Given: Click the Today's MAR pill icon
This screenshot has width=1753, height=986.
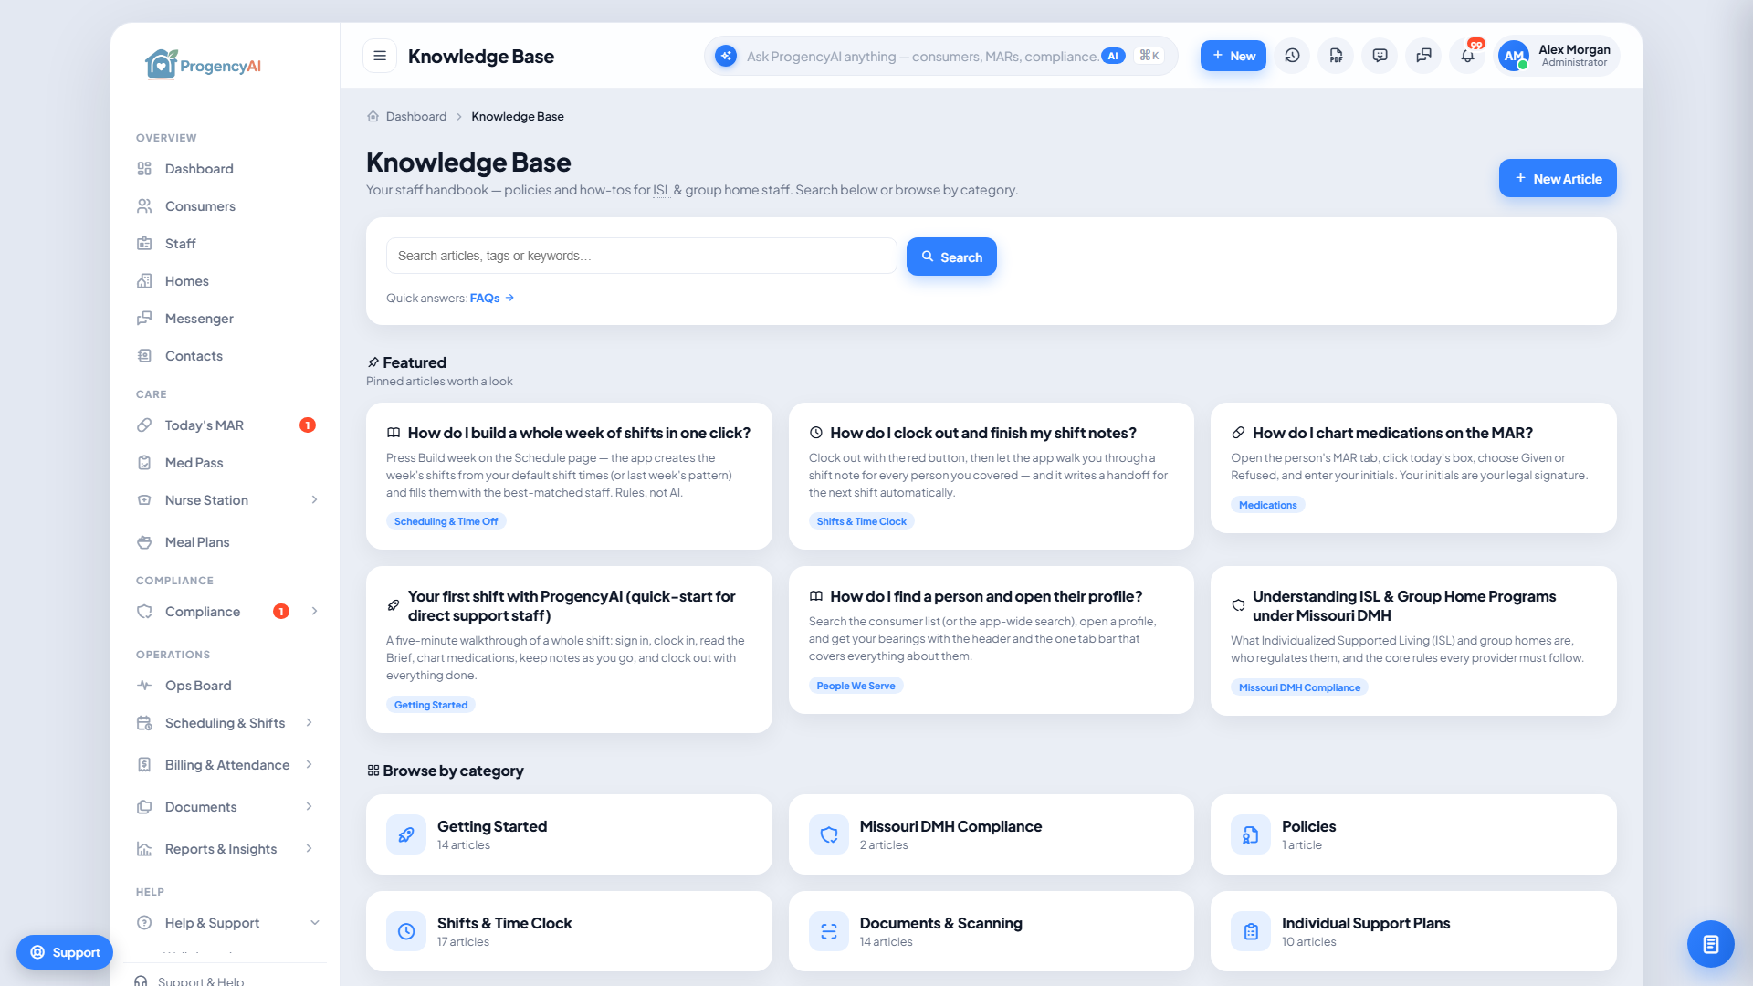Looking at the screenshot, I should tap(144, 425).
